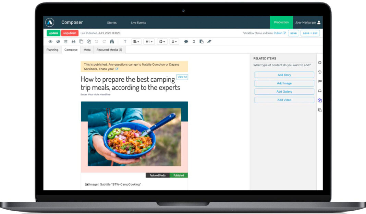Click the eraser clear formatting icon

pyautogui.click(x=209, y=42)
